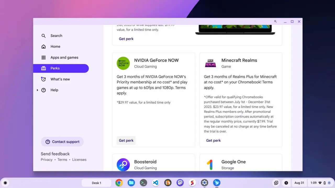Click the Wi-Fi status icon in tray
Image resolution: width=335 pixels, height=188 pixels.
(x=320, y=183)
